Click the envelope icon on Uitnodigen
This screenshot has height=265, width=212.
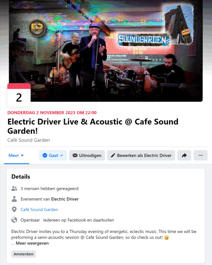click(x=75, y=156)
